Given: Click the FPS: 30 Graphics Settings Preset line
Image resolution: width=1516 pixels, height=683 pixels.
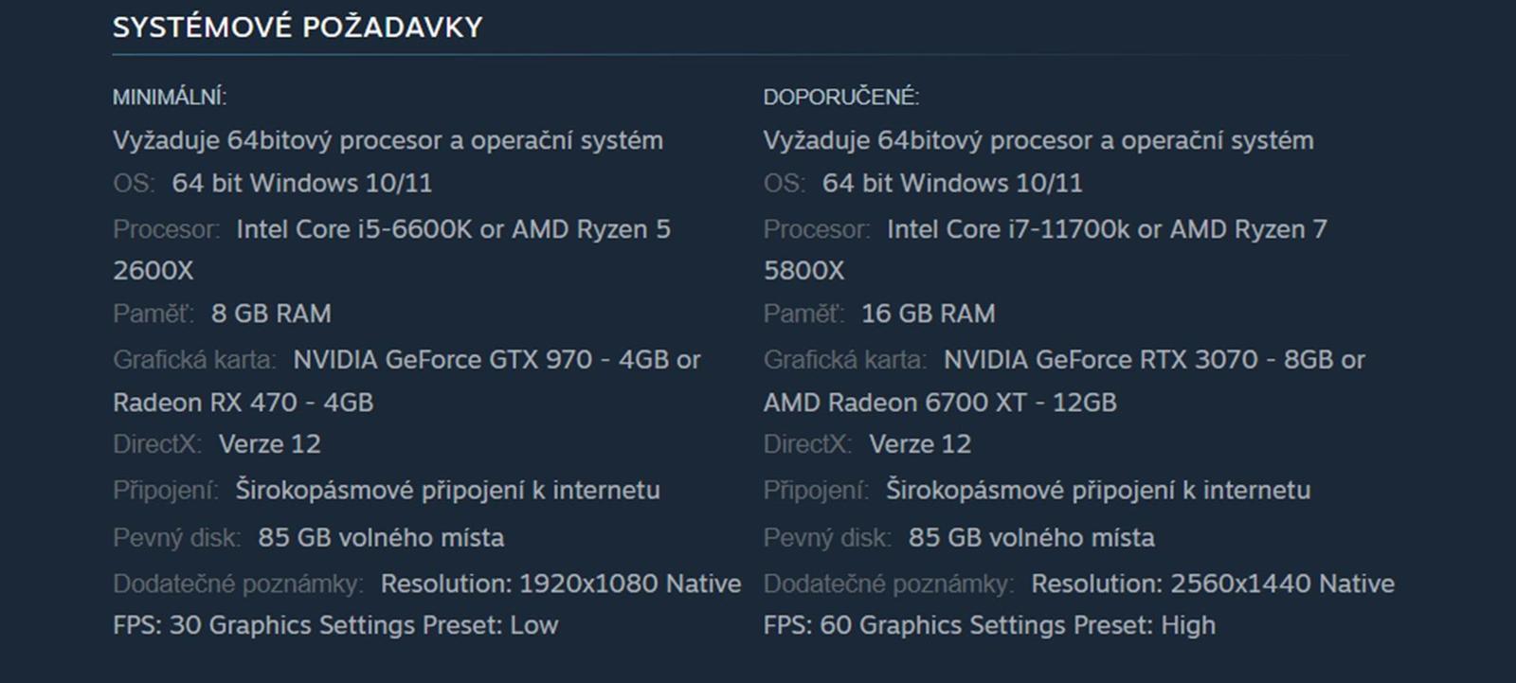Looking at the screenshot, I should 335,625.
